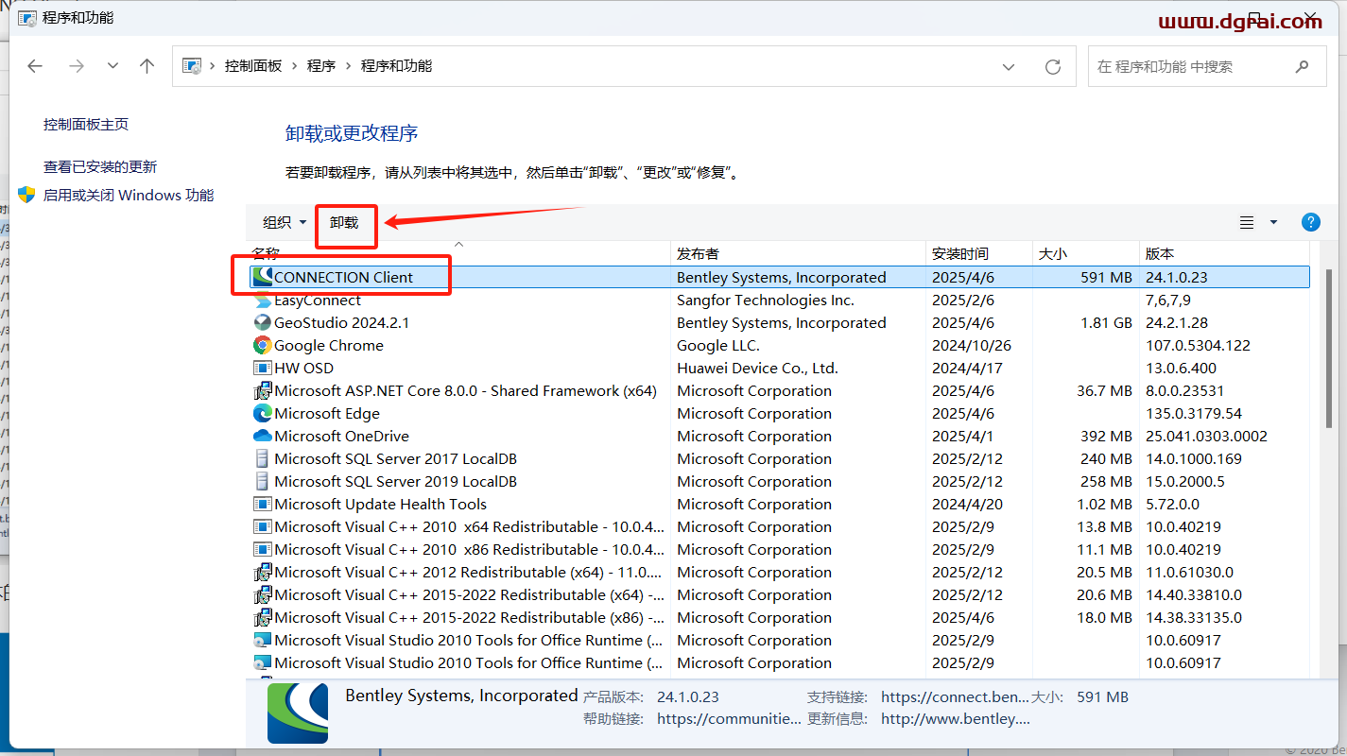The height and width of the screenshot is (756, 1347).
Task: Open the https://communitie... help link
Action: click(729, 718)
